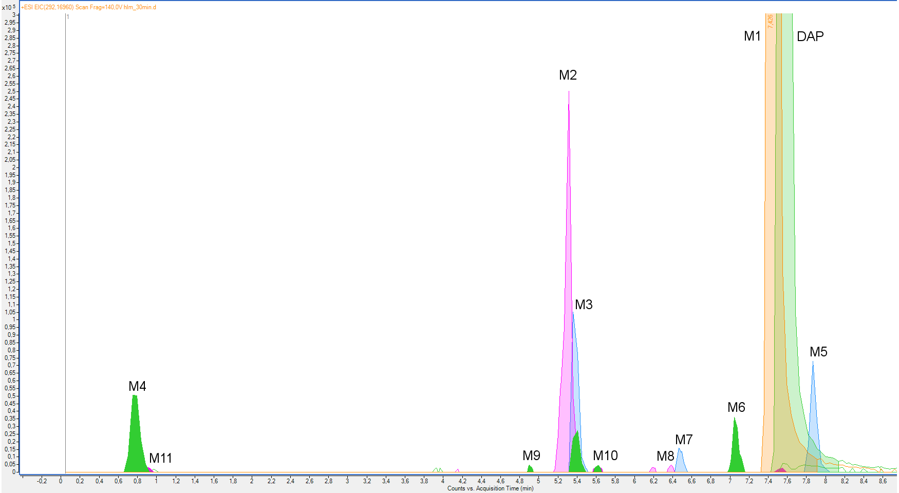Click the EIC chromatogram title text
Image resolution: width=899 pixels, height=493 pixels.
[88, 7]
